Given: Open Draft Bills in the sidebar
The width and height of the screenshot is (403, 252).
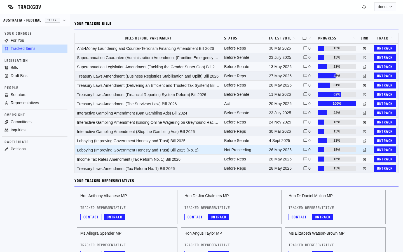Looking at the screenshot, I should tap(35, 76).
